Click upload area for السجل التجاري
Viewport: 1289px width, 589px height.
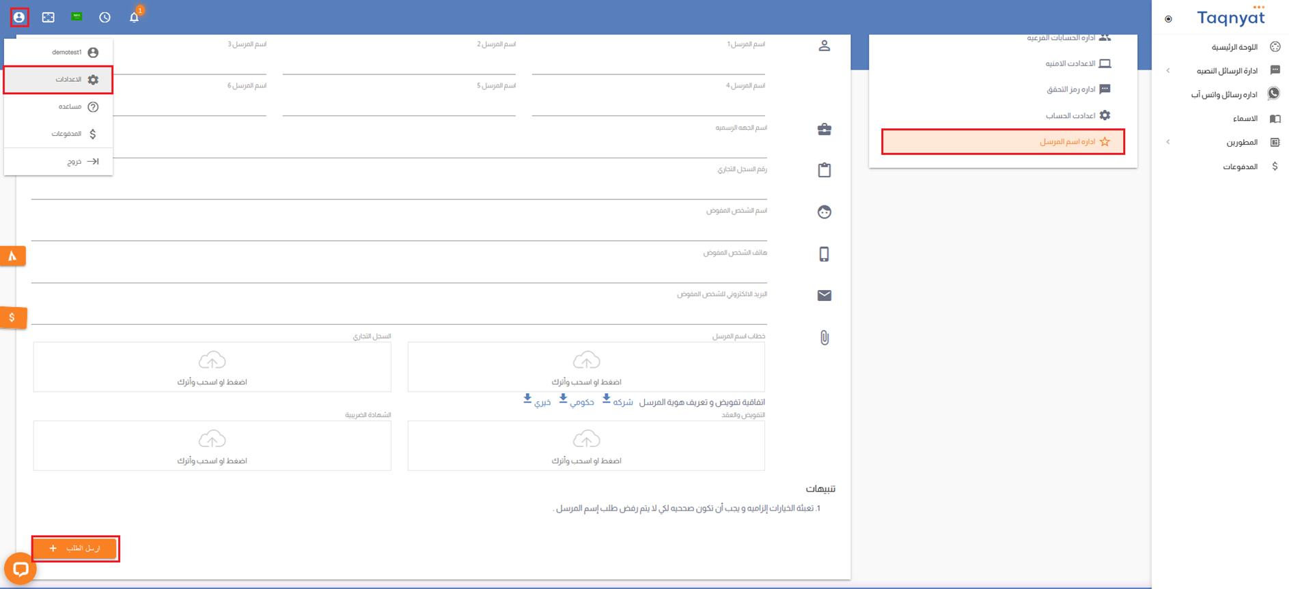[x=212, y=367]
